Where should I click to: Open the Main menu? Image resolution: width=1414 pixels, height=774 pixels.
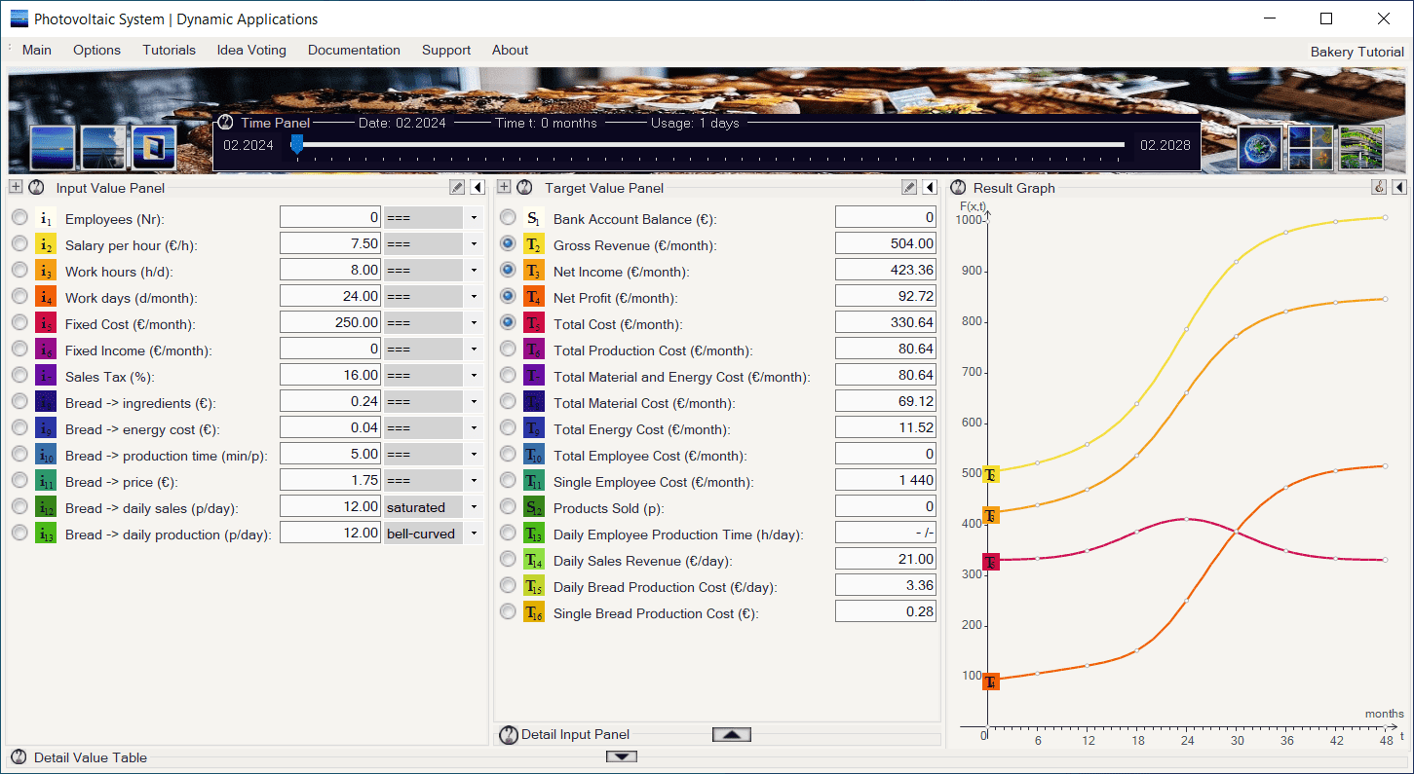click(37, 51)
